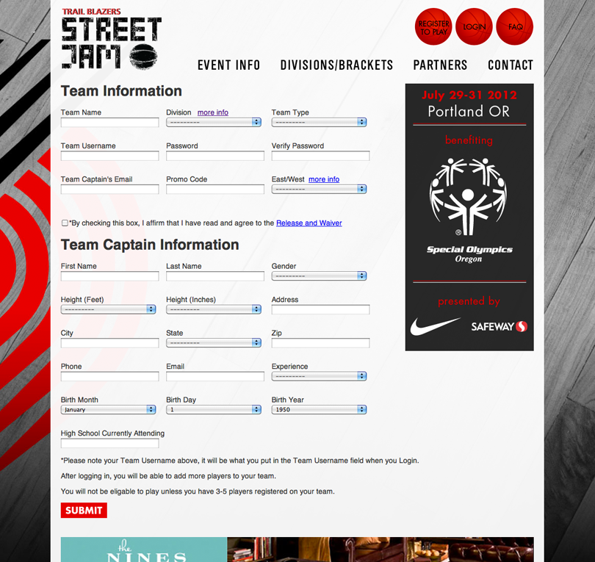Click the Zip input field
The height and width of the screenshot is (562, 595).
click(x=321, y=342)
